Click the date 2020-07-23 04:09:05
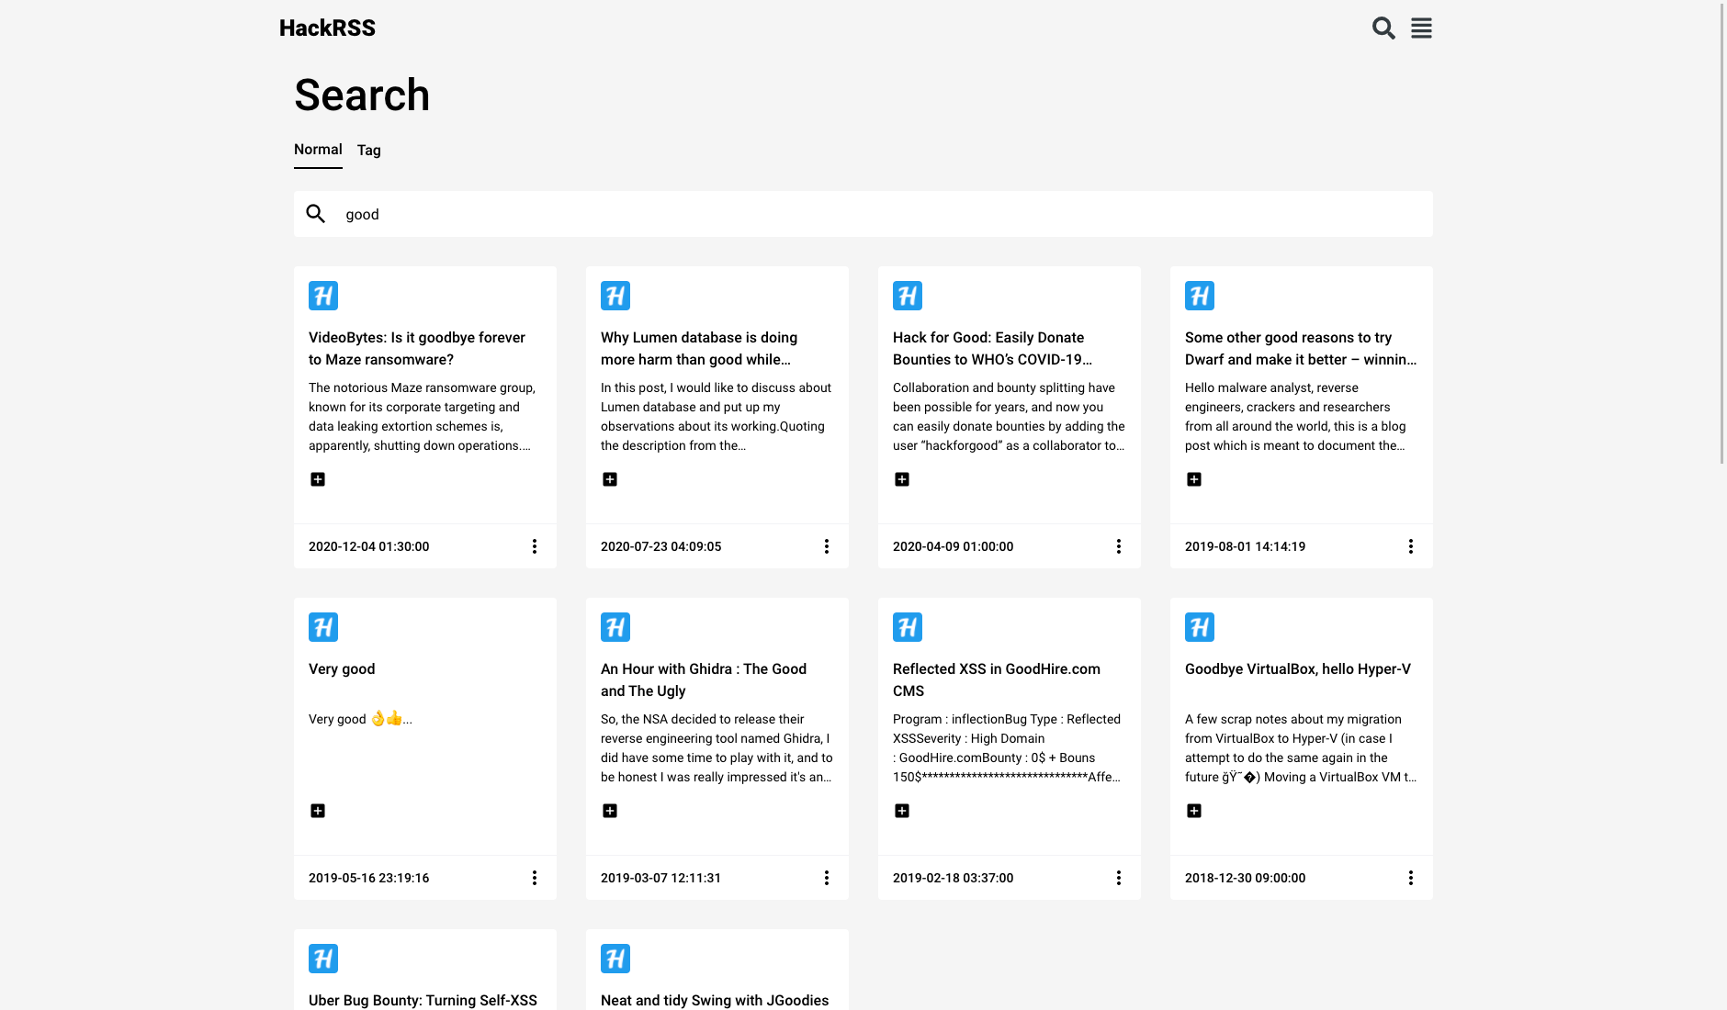1727x1010 pixels. pyautogui.click(x=661, y=546)
